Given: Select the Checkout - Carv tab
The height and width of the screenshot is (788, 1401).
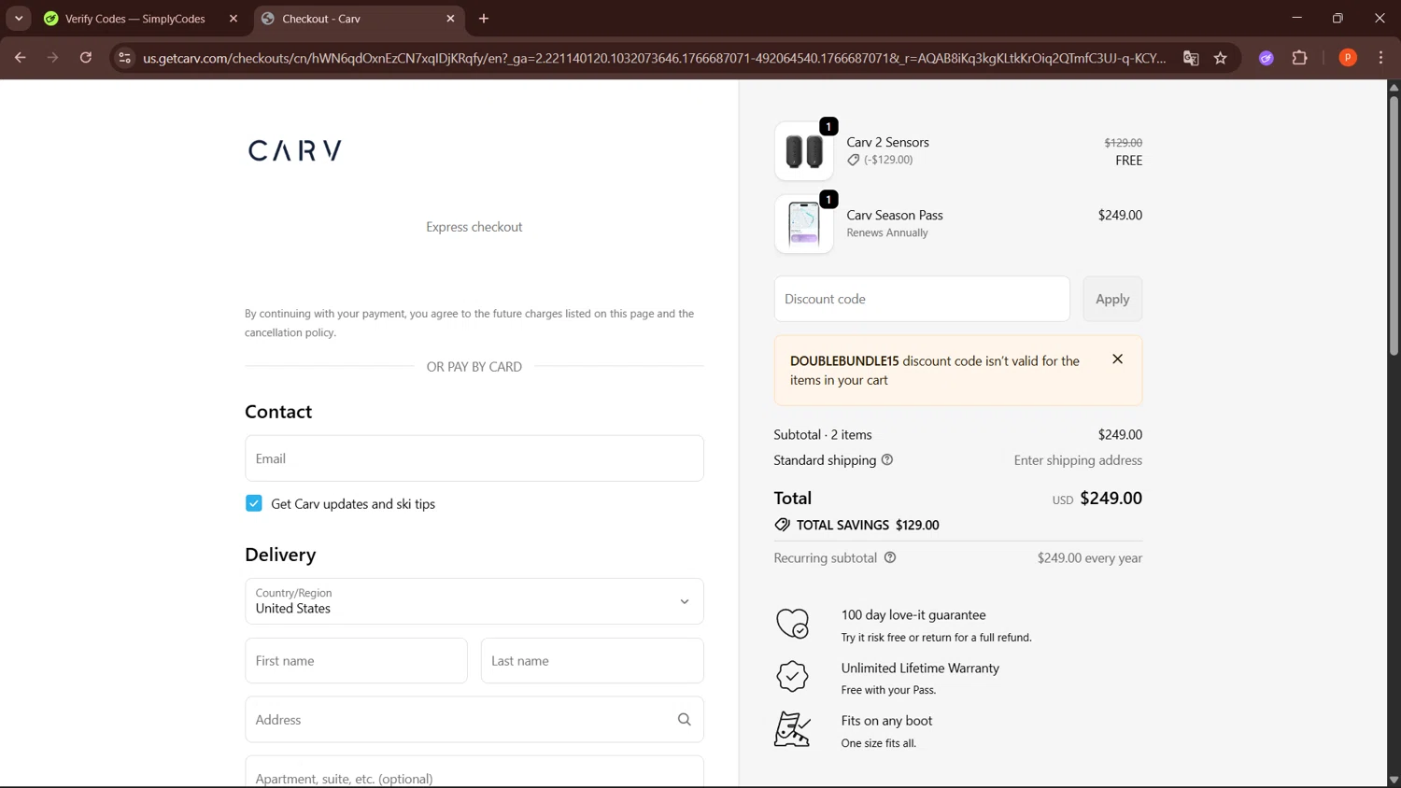Looking at the screenshot, I should 359,19.
